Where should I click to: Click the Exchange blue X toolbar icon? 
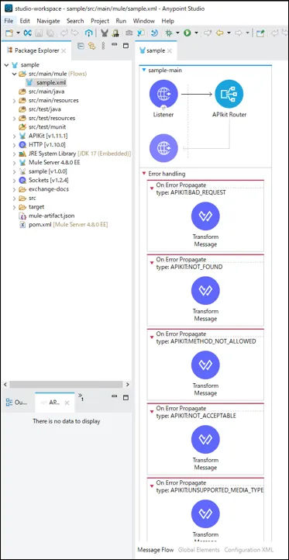pyautogui.click(x=27, y=33)
